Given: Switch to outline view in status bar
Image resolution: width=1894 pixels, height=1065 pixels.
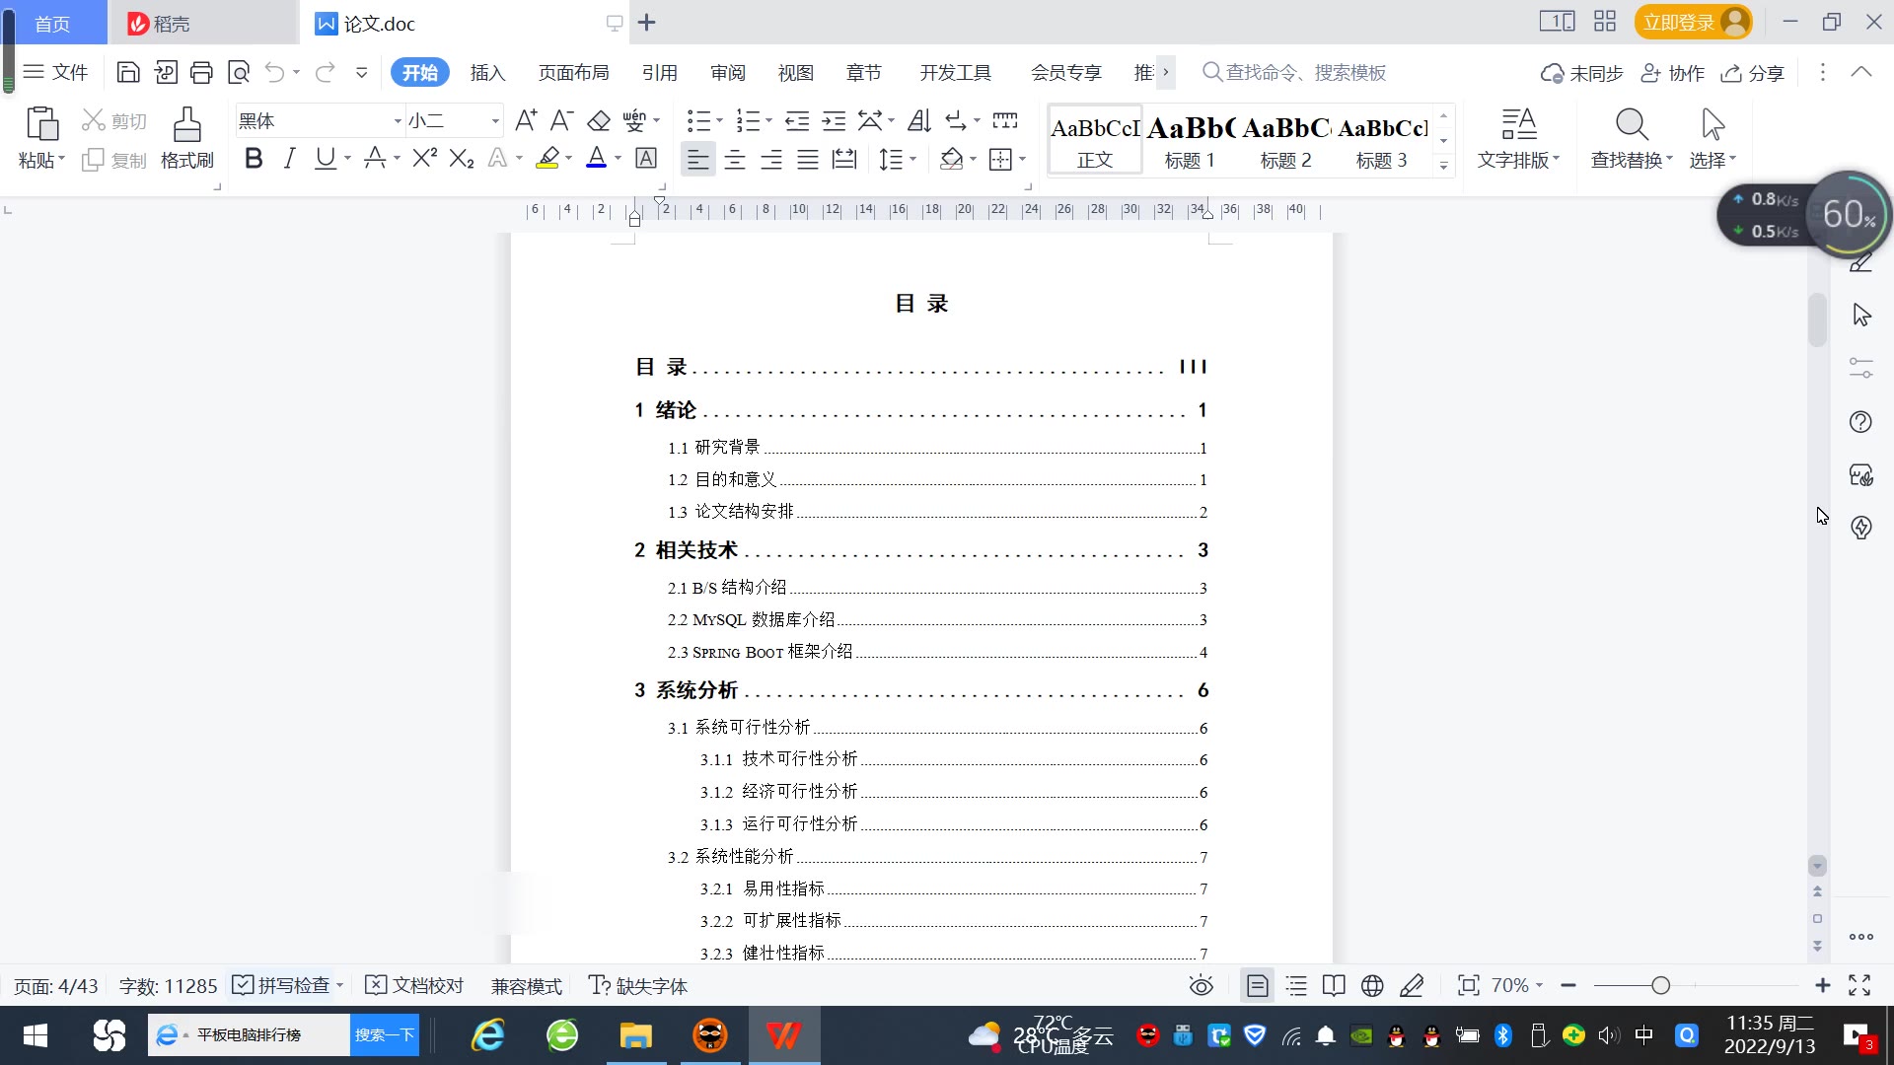Looking at the screenshot, I should 1296,985.
